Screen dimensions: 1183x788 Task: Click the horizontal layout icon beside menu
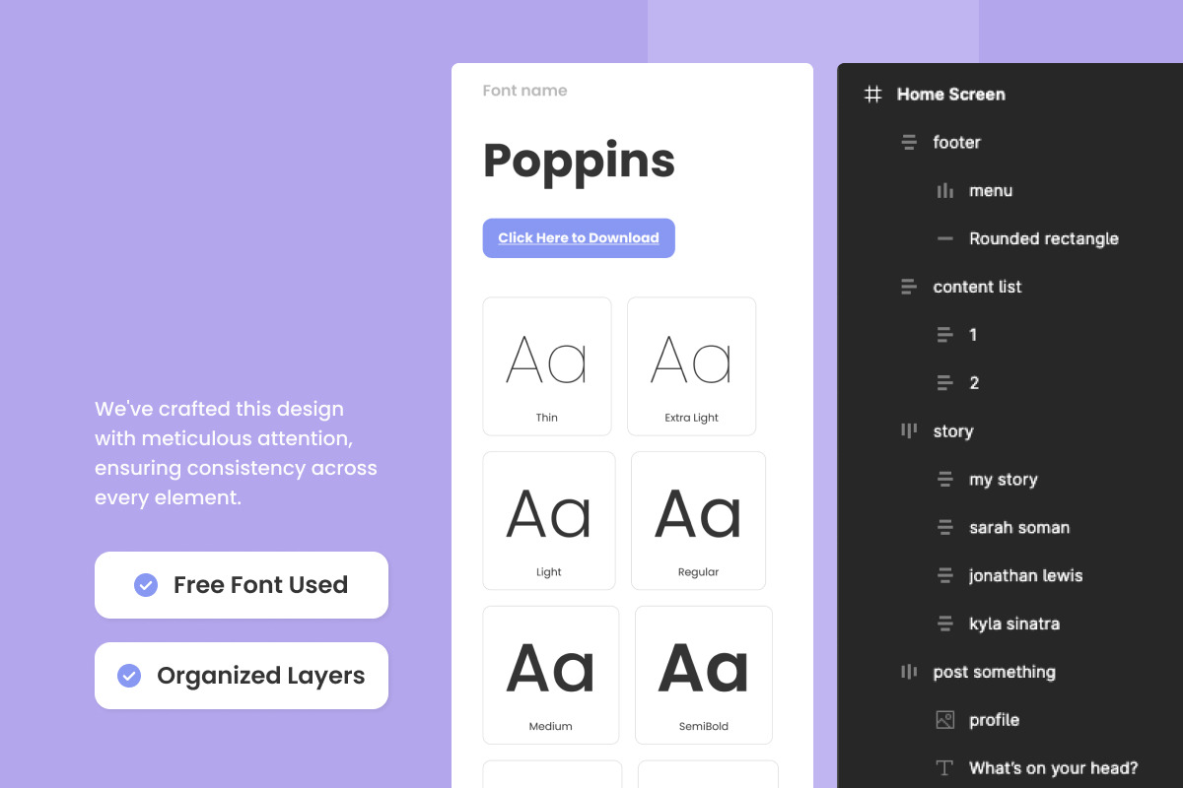(x=945, y=191)
